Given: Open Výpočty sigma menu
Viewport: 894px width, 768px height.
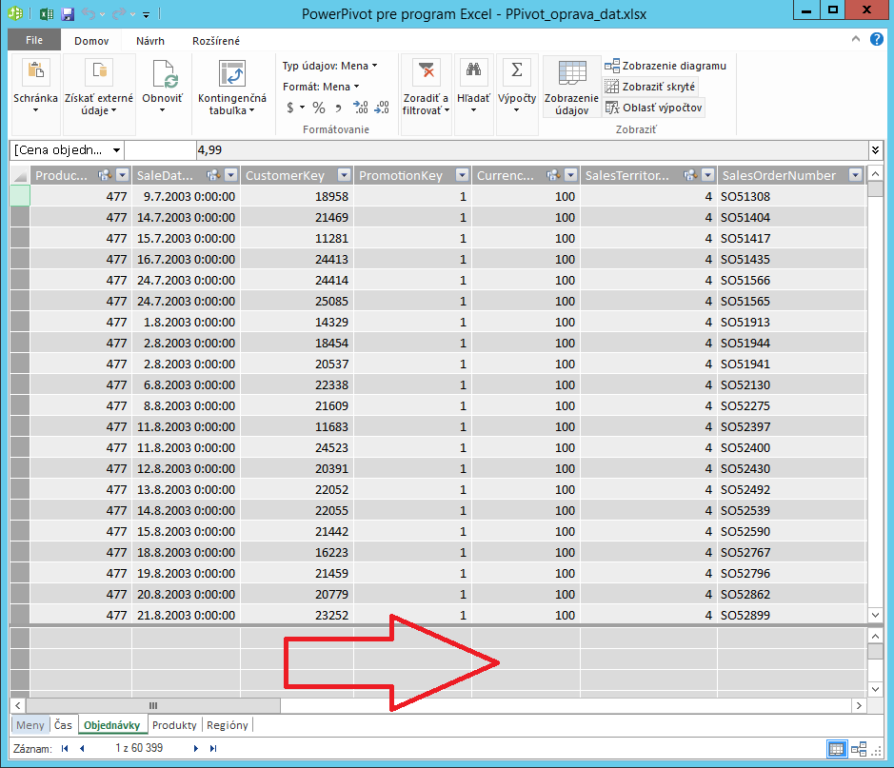Looking at the screenshot, I should click(x=517, y=86).
